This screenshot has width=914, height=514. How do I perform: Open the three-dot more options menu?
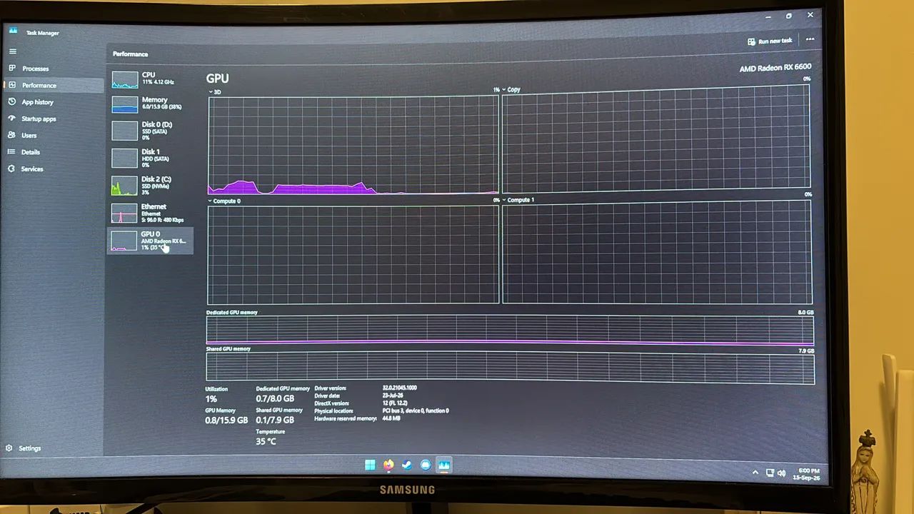[810, 39]
